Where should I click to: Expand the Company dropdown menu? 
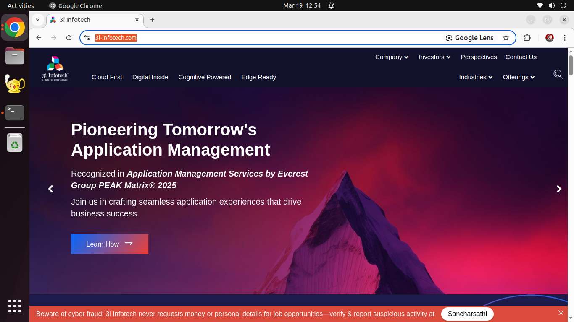tap(392, 57)
